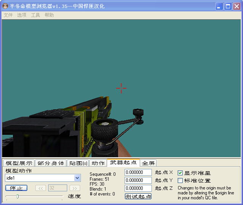Step back with the << frame button
Viewport: 243px width, 205px height.
[x=41, y=188]
